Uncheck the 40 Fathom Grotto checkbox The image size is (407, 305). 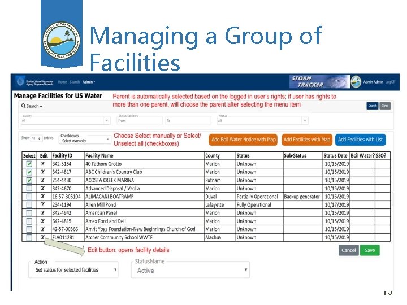point(29,164)
